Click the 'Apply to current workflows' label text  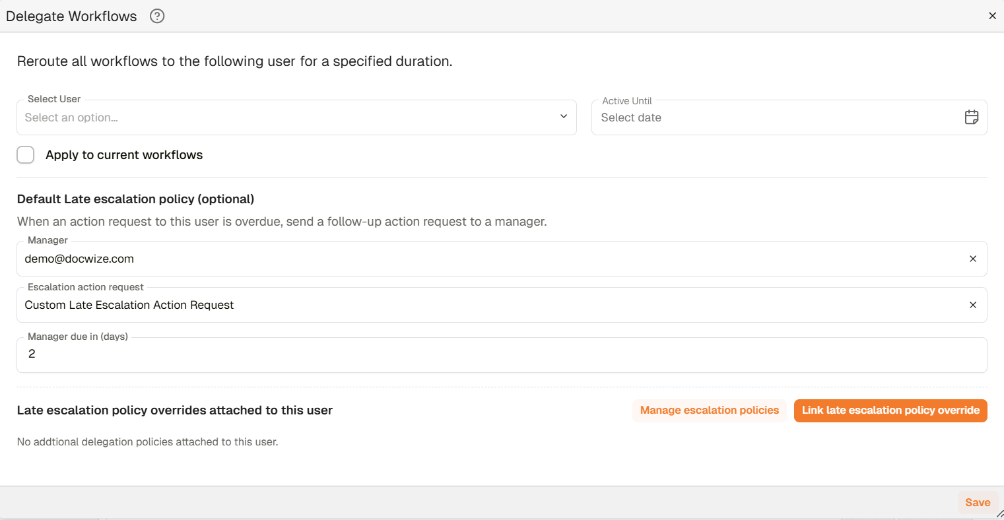124,155
